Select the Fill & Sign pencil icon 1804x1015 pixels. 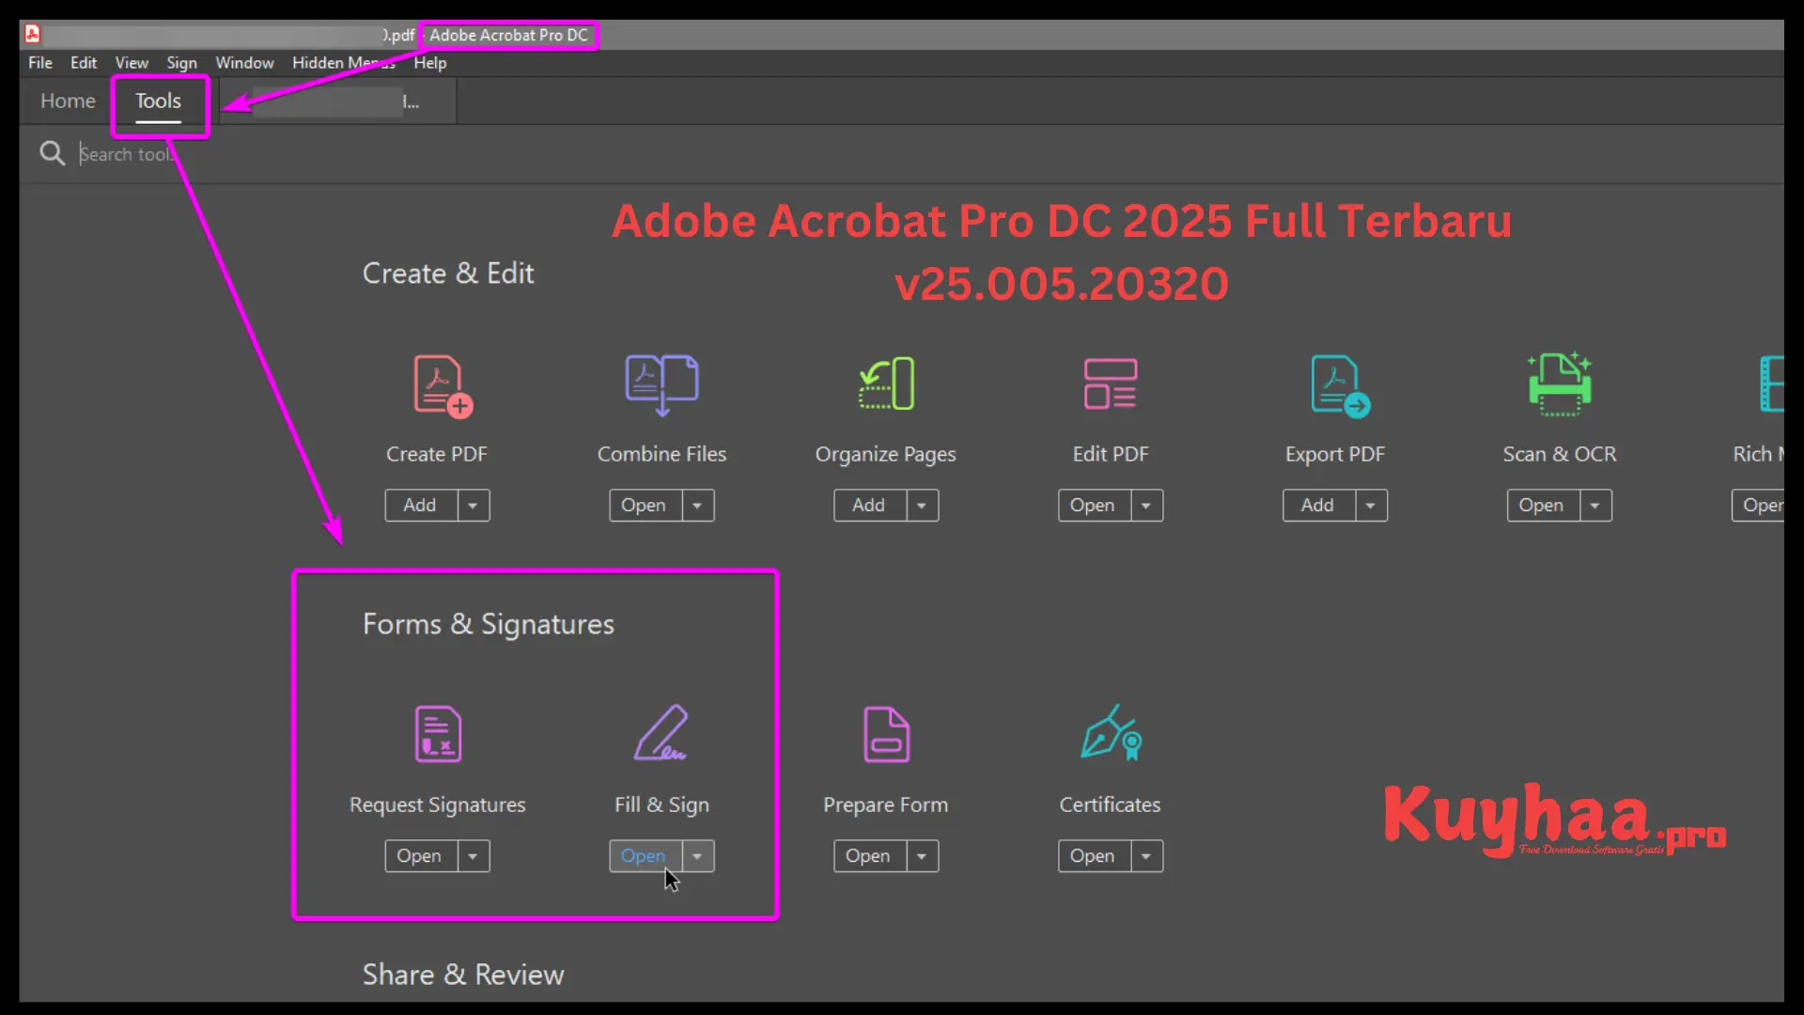coord(661,735)
